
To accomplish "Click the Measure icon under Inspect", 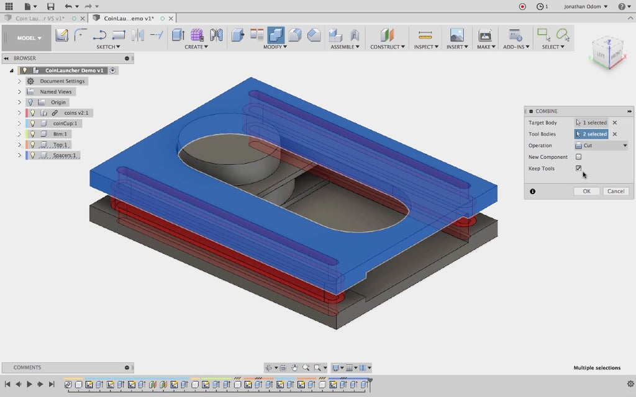I will (x=425, y=35).
